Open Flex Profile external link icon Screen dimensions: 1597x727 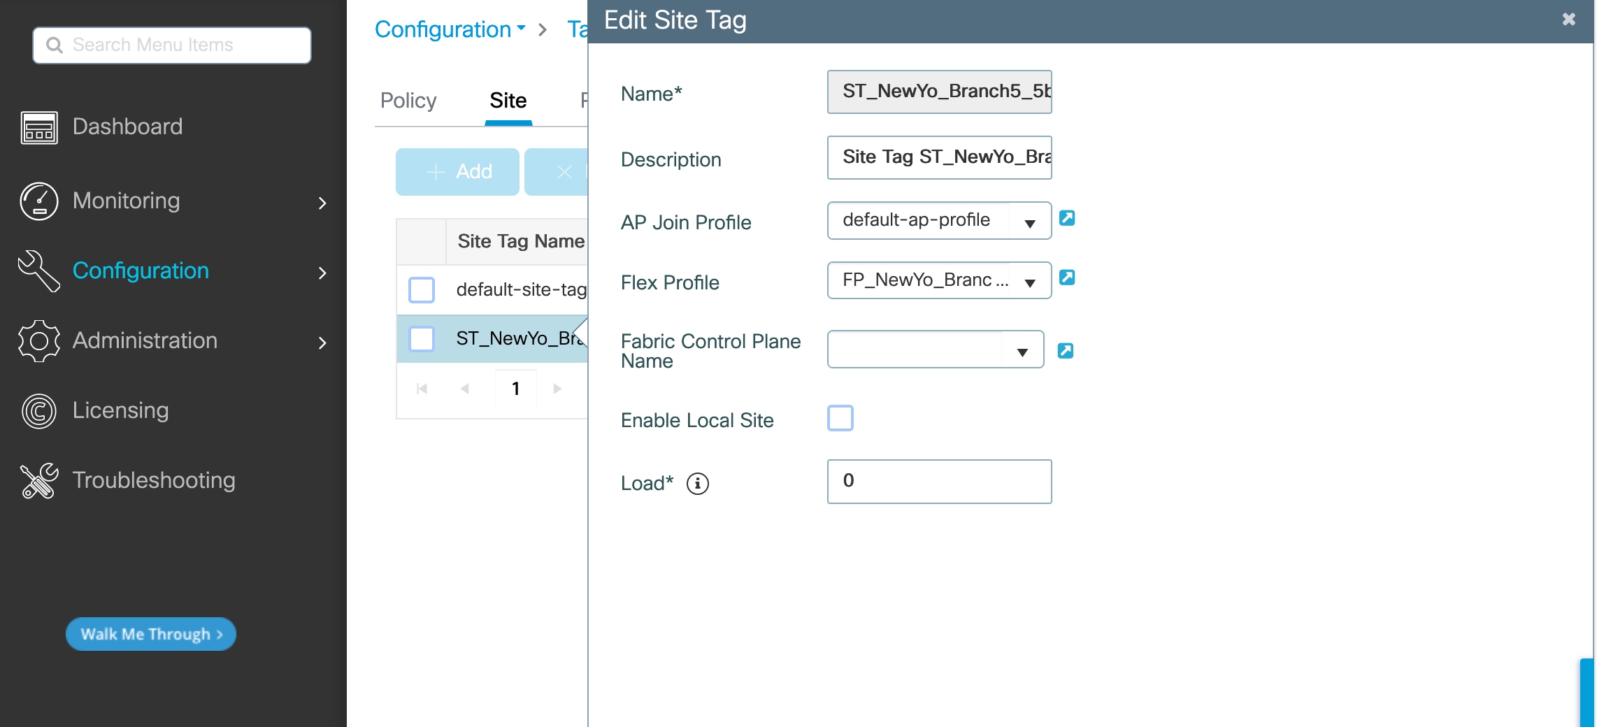click(x=1067, y=278)
